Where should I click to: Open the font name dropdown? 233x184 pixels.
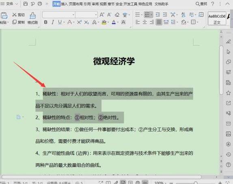[x=73, y=15]
